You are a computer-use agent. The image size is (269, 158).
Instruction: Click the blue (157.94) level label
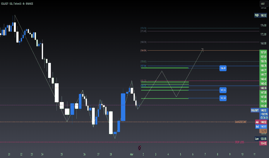(143, 66)
